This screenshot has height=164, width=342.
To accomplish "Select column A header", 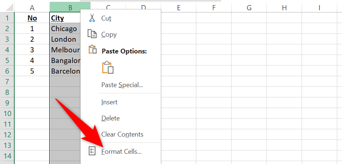I will 32,7.
